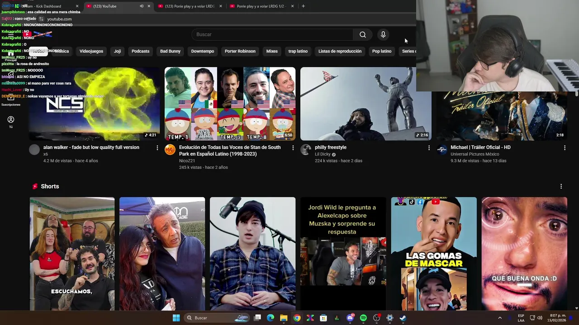Viewport: 579px width, 325px height.
Task: Open Evolución de Todas las Voces de Stan title
Action: click(x=230, y=151)
